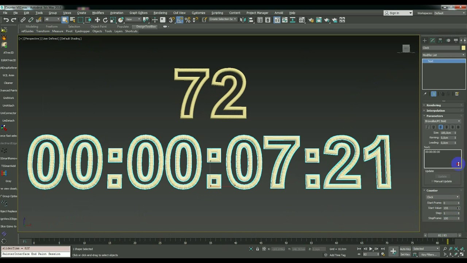Activate the Select and Rotate tool
467x263 pixels.
[x=105, y=20]
